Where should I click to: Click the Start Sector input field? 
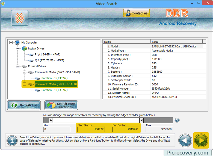coord(91,129)
